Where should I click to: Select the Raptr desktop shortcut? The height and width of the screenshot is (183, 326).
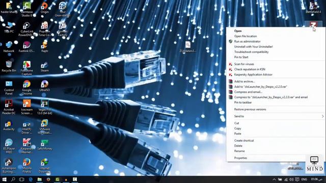coord(44,47)
